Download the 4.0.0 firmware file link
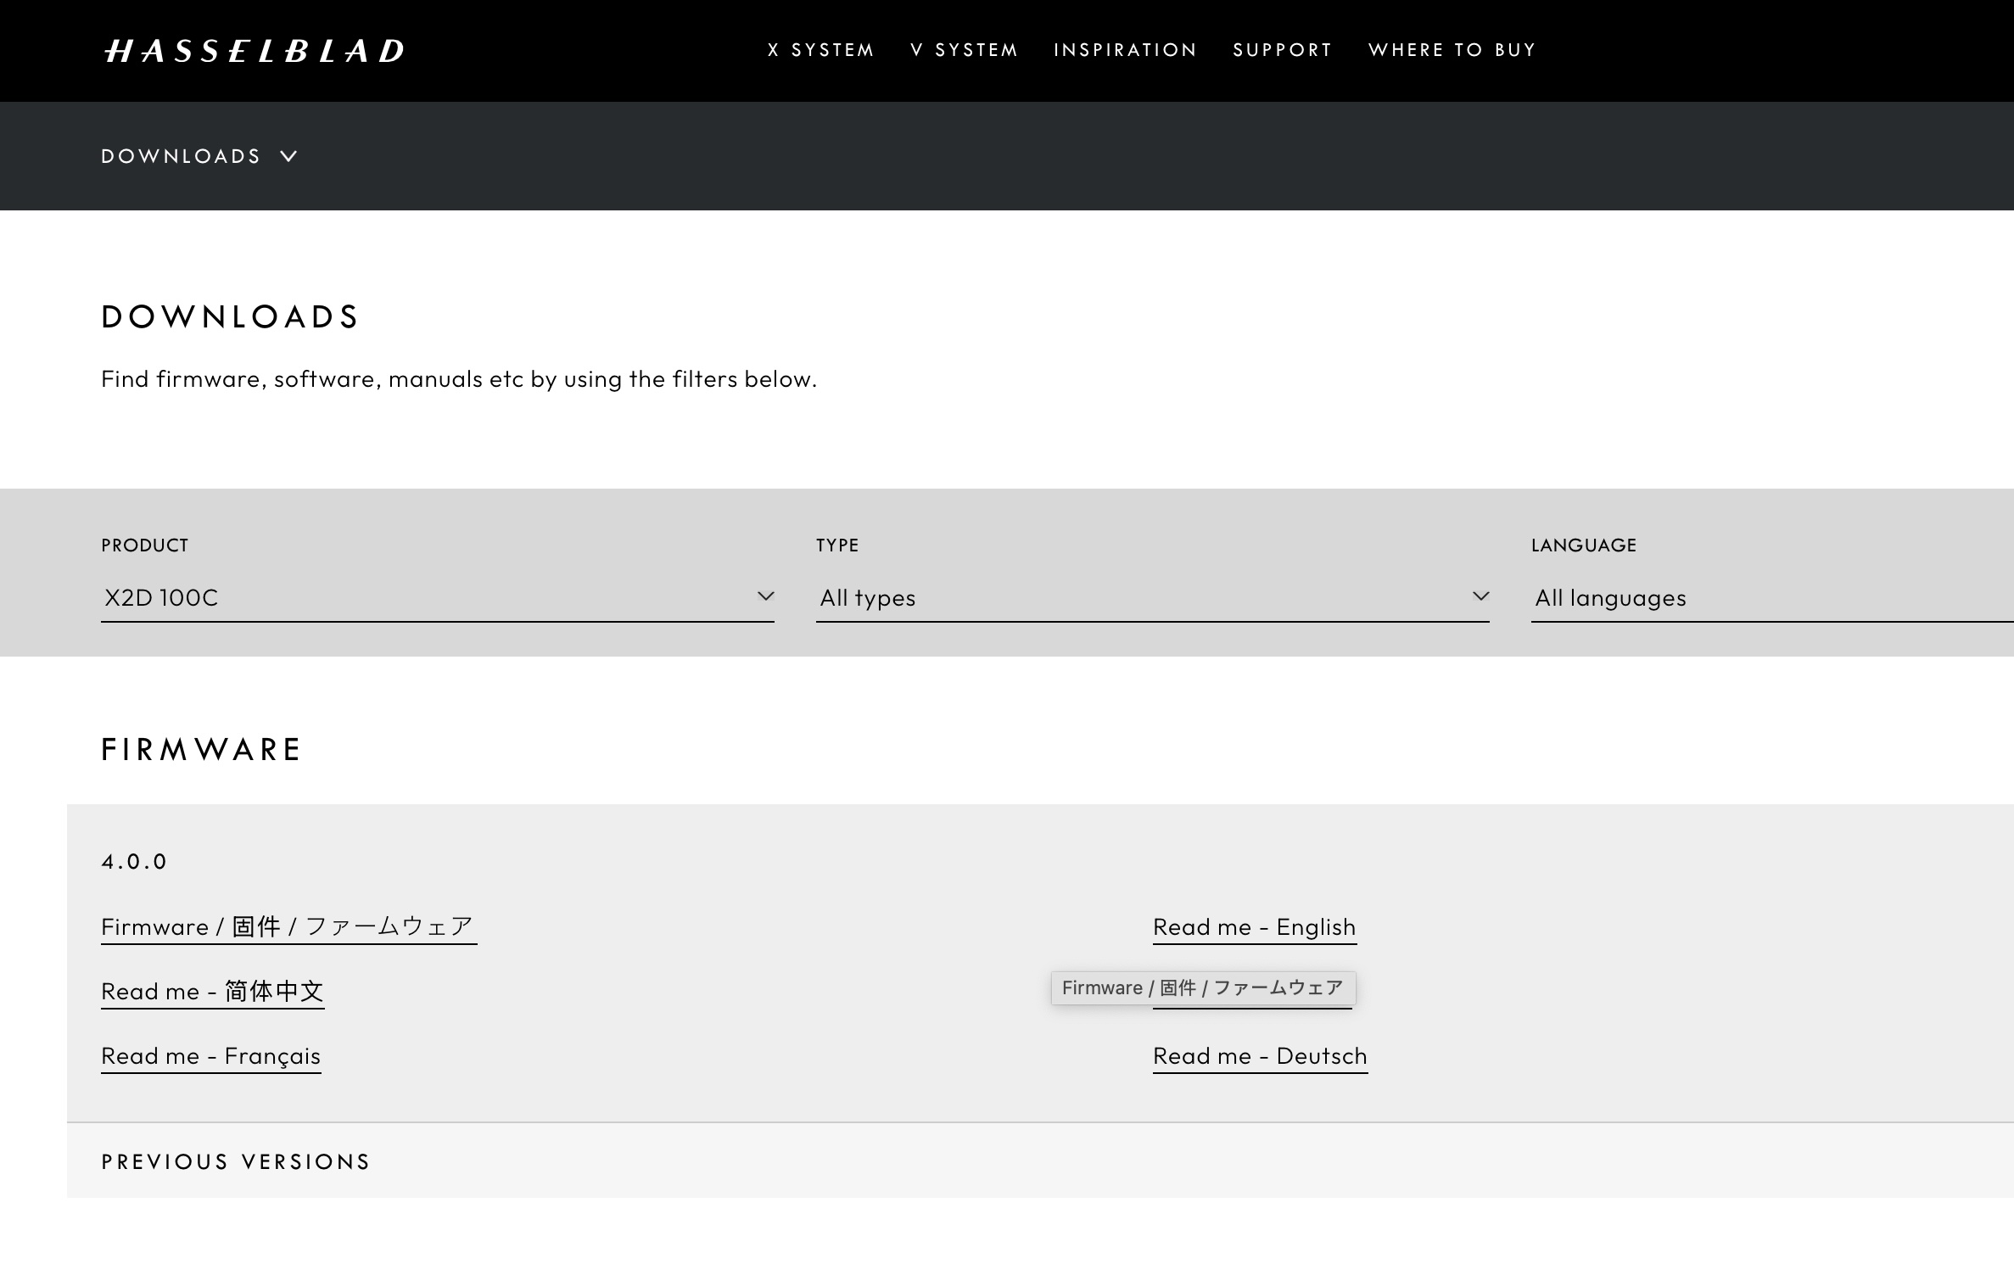2014x1264 pixels. [288, 926]
